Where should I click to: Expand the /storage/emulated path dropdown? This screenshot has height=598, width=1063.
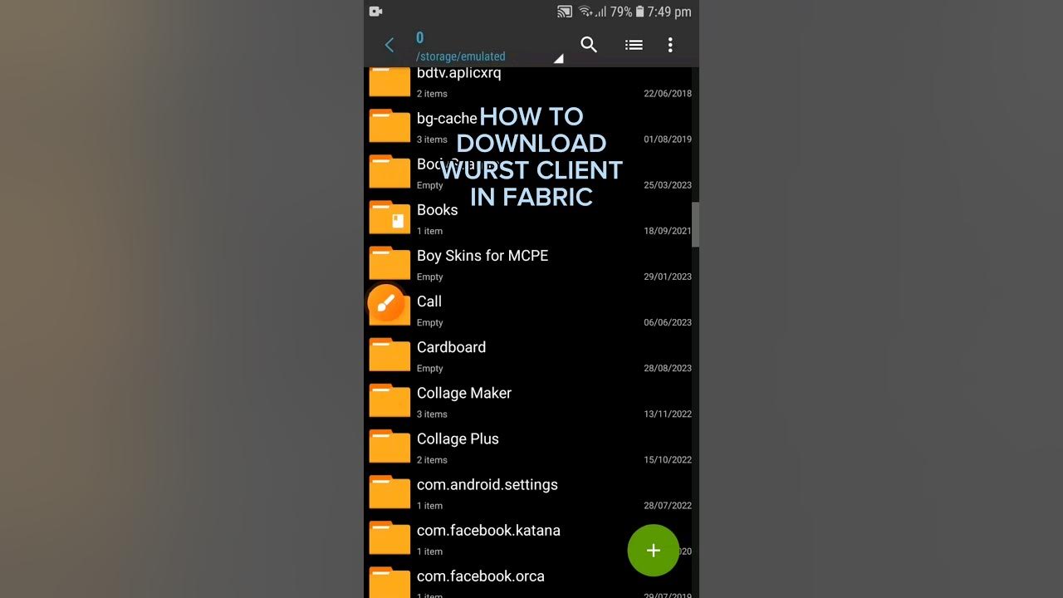[558, 58]
